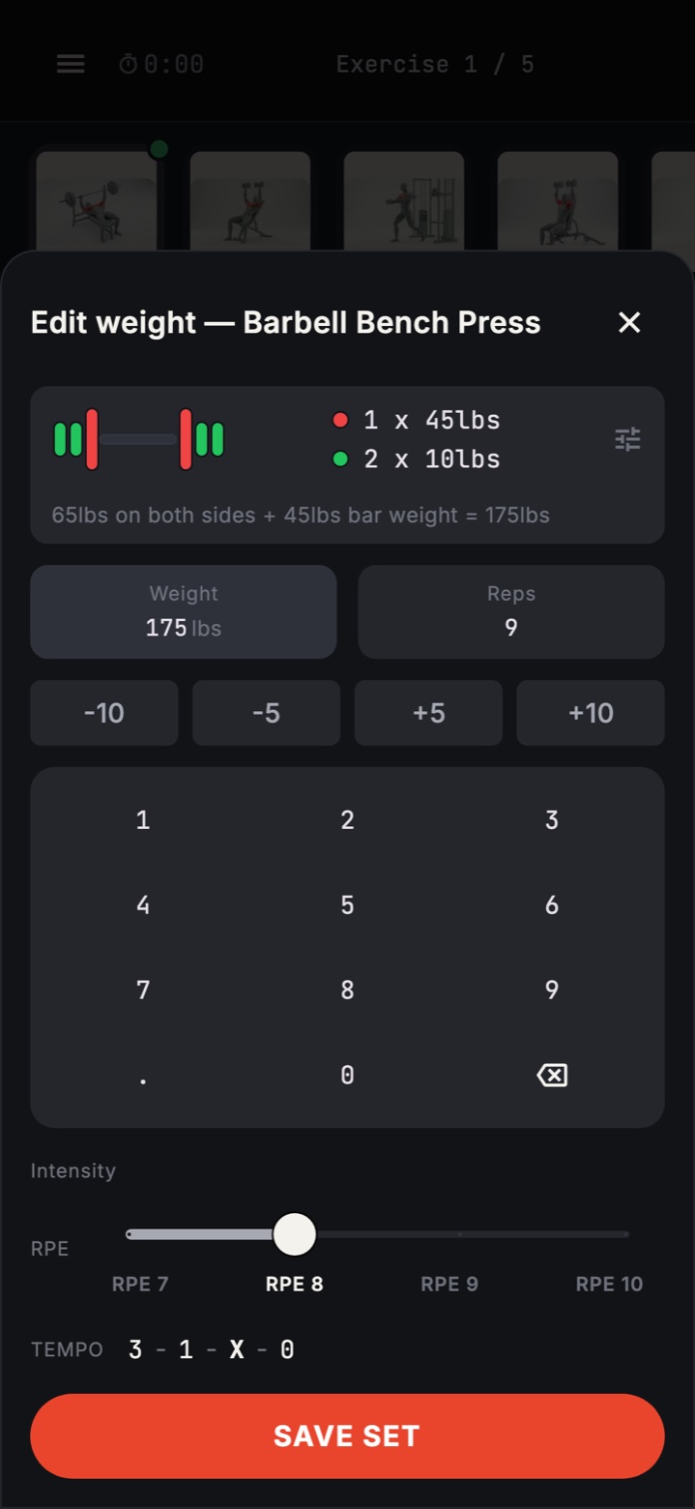Viewport: 695px width, 1509px height.
Task: Add 5 lbs with +5 button
Action: point(428,713)
